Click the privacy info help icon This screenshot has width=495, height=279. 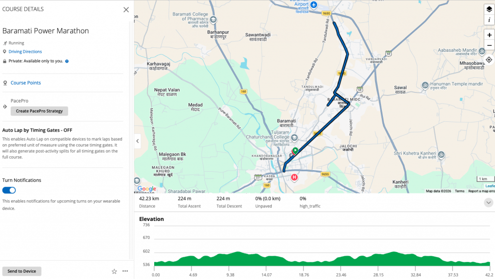tap(67, 61)
